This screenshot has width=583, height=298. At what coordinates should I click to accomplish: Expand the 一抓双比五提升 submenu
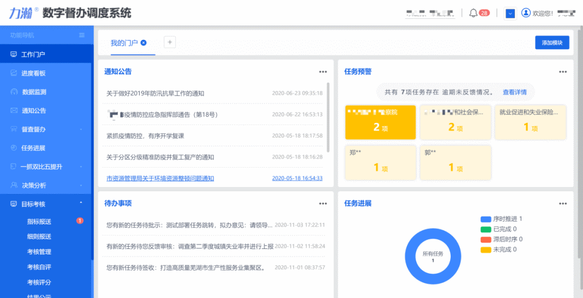pos(81,167)
